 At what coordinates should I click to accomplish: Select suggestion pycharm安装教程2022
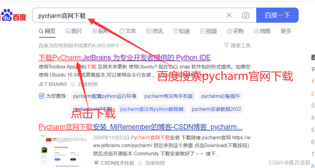click(x=216, y=109)
